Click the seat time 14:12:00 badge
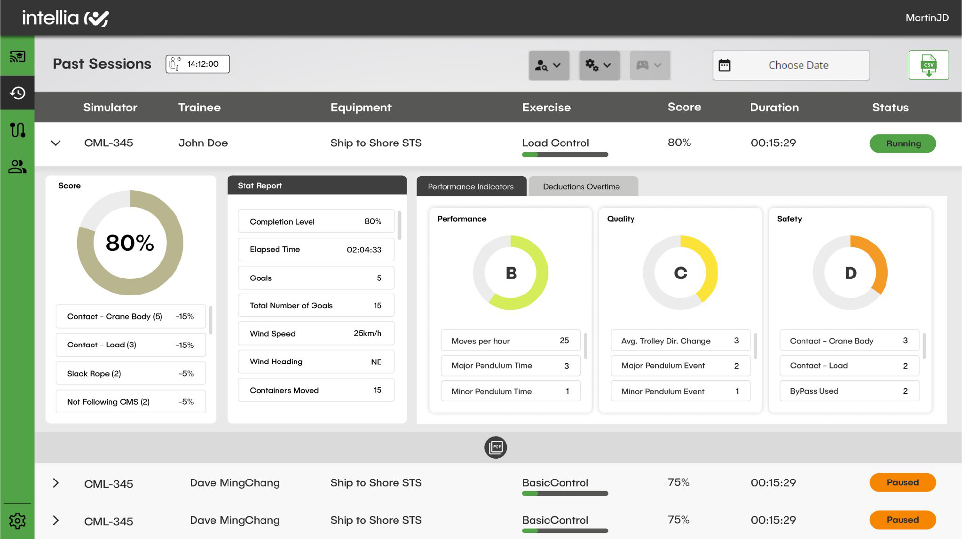Viewport: 962px width, 539px height. [197, 64]
